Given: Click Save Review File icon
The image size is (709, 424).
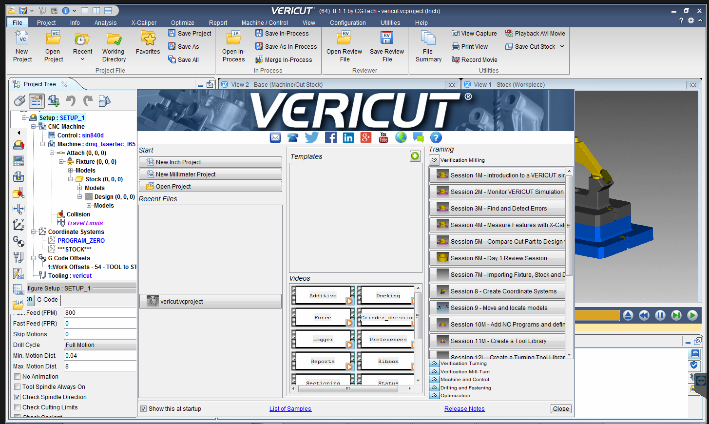Looking at the screenshot, I should click(387, 38).
